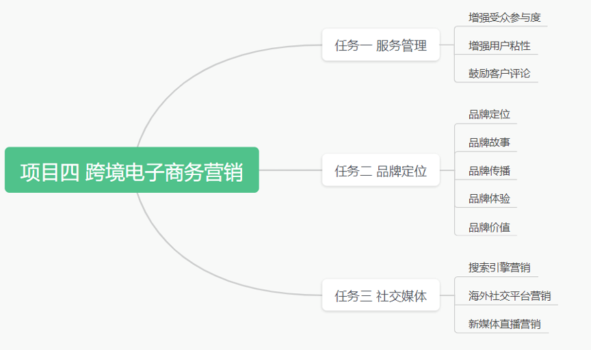The width and height of the screenshot is (591, 350).
Task: Click the line joining root to 任务二
Action: pos(291,170)
